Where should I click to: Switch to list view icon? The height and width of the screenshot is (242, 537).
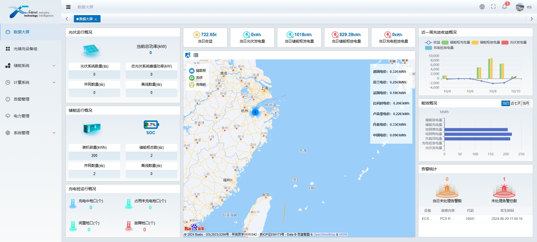point(196,55)
